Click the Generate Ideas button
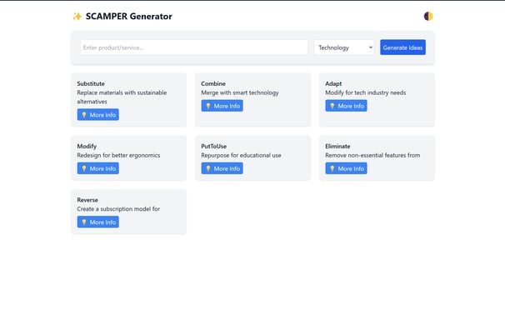This screenshot has height=320, width=505. (x=402, y=47)
